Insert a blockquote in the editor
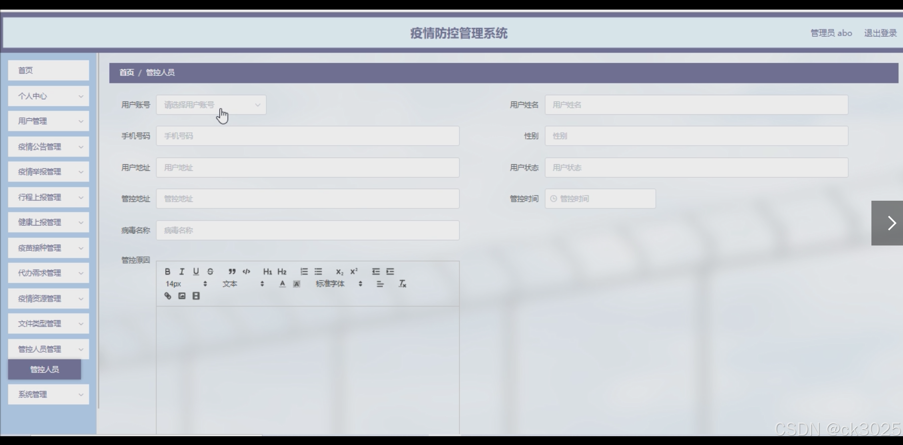 [232, 271]
